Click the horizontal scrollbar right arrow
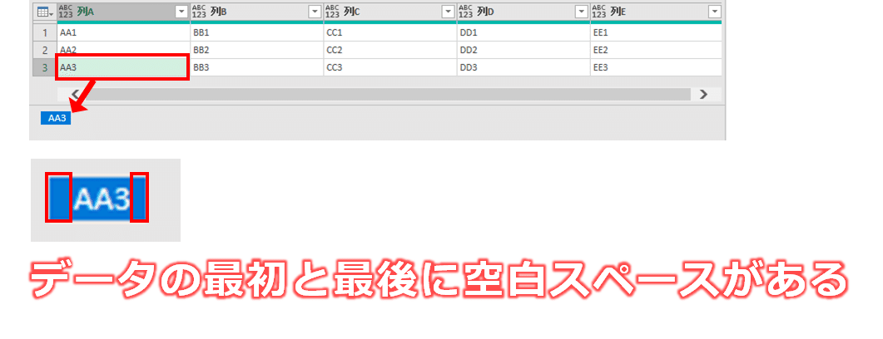 pos(702,94)
